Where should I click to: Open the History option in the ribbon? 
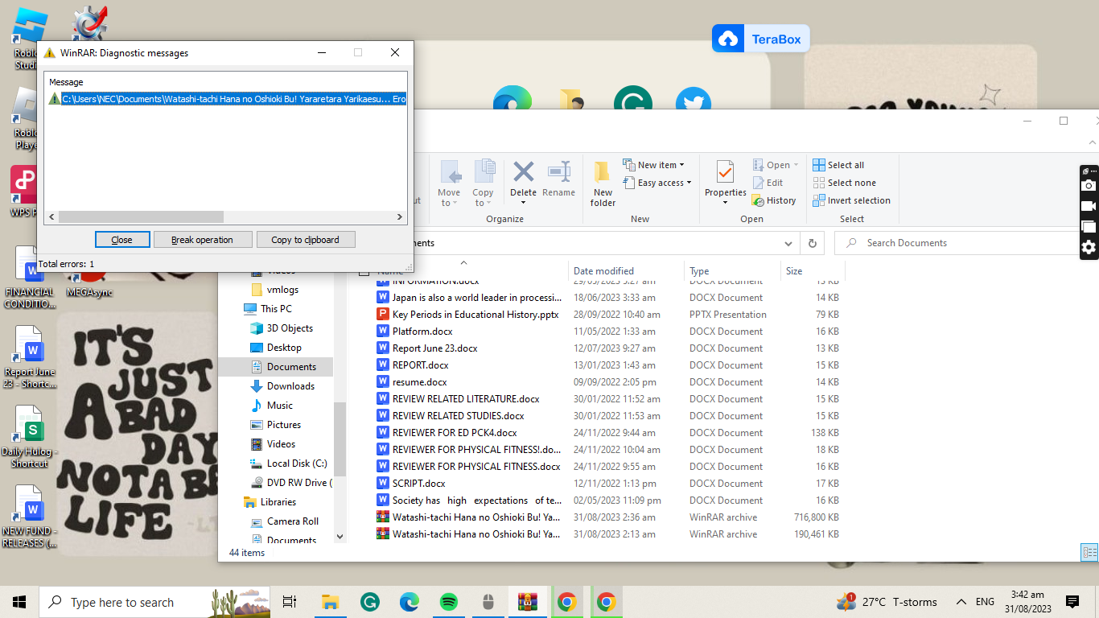(x=774, y=200)
